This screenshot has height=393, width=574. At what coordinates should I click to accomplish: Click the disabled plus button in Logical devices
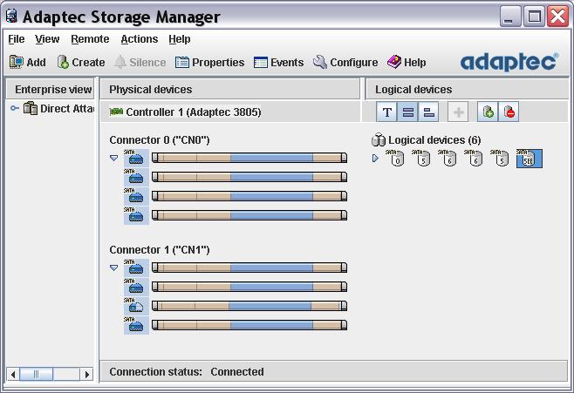click(x=458, y=112)
